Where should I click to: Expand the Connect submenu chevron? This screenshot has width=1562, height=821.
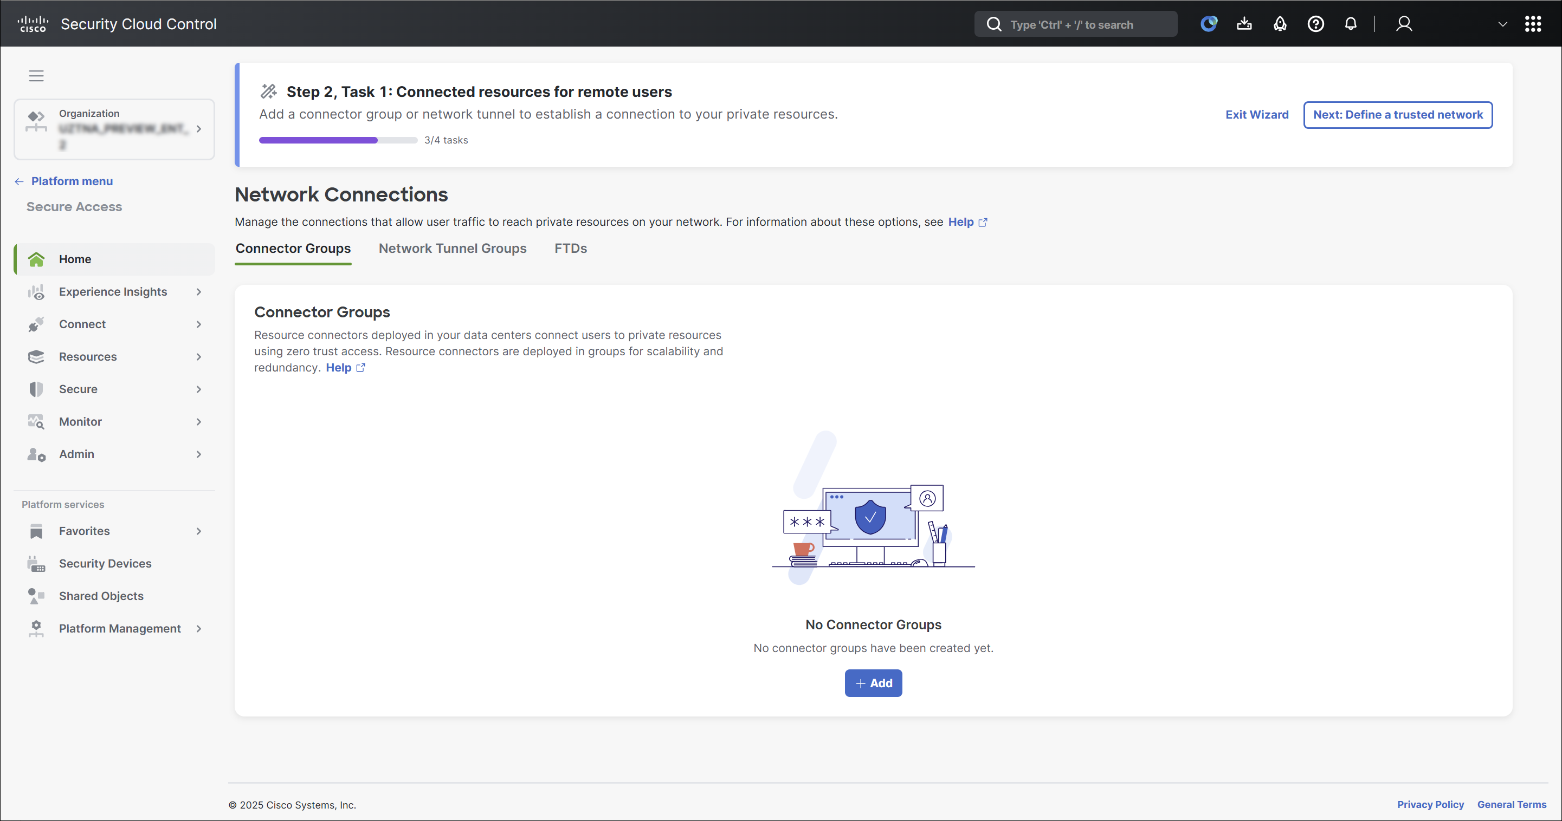[x=199, y=324]
